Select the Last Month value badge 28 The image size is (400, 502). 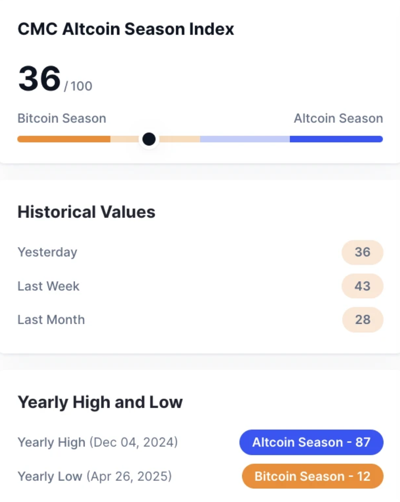coord(362,320)
